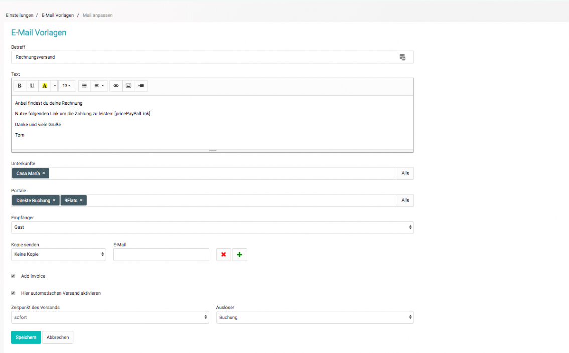Add another copy recipient with green plus
Screen dimensions: 569x353
[x=239, y=255]
